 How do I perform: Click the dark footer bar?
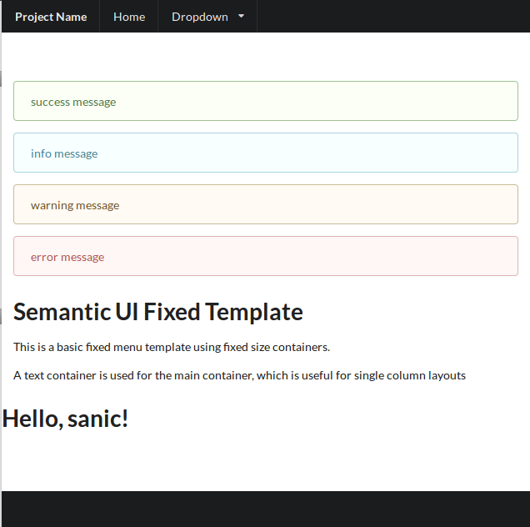(x=265, y=509)
